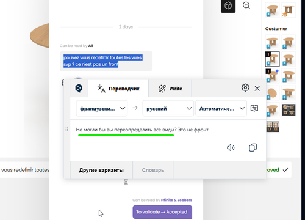Play the translation with the speaker icon
The height and width of the screenshot is (220, 305).
click(x=231, y=147)
